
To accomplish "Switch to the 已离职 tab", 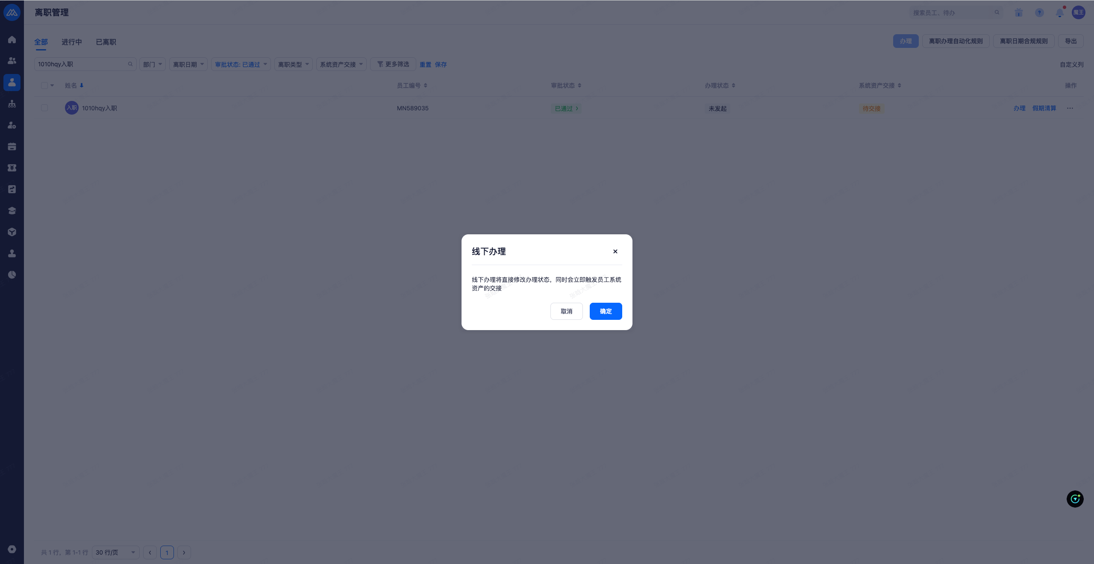I will pyautogui.click(x=106, y=42).
